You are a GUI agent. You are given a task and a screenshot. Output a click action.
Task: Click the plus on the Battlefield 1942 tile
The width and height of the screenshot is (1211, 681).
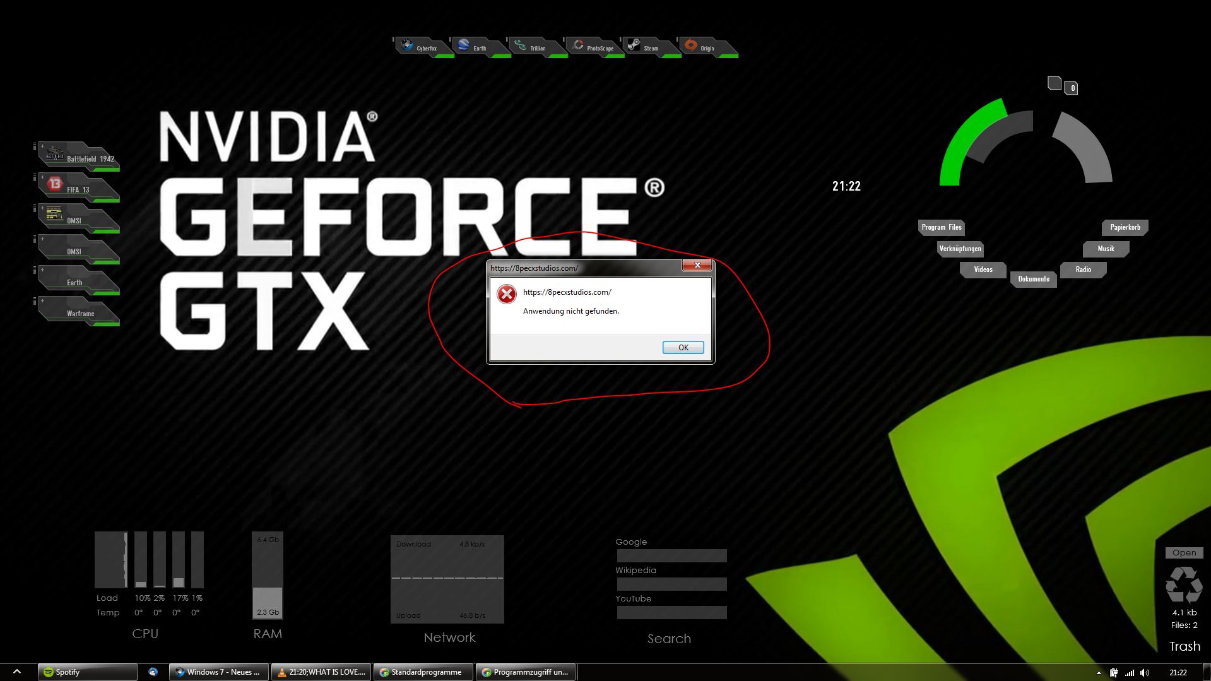click(42, 146)
